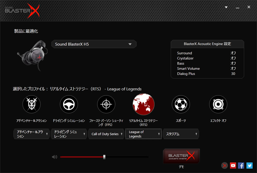The height and width of the screenshot is (173, 257).
Task: Click the volume slider handle
Action: tap(104, 157)
